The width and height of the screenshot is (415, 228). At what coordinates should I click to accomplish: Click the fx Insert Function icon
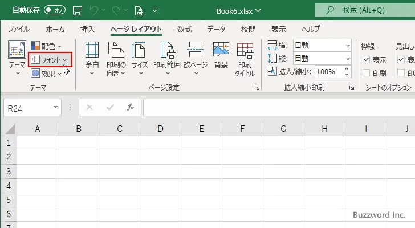(x=131, y=107)
